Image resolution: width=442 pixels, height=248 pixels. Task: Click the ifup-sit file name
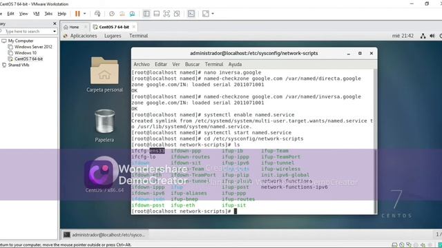pos(233,205)
